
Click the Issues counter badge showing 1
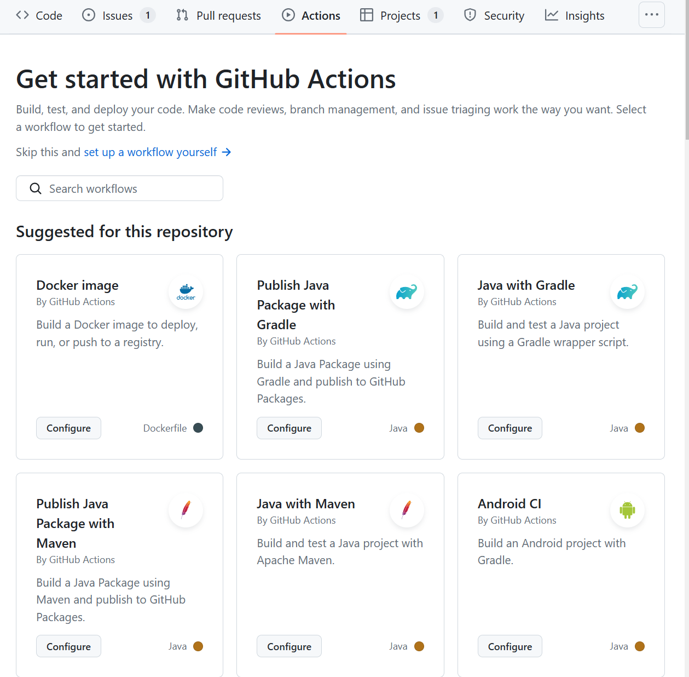[147, 15]
